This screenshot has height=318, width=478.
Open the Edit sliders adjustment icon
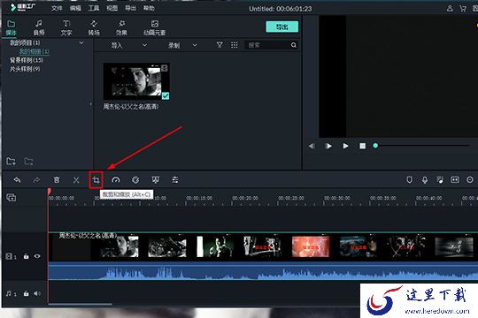tap(175, 180)
